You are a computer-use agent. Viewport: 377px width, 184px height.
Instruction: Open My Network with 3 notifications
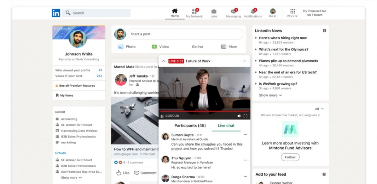pyautogui.click(x=194, y=13)
